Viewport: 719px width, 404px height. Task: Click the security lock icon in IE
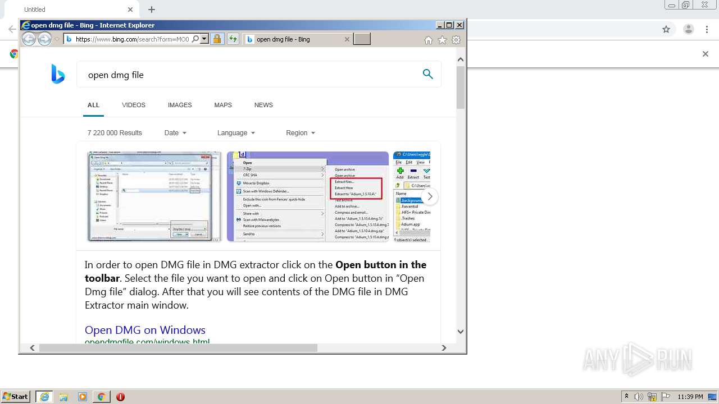(217, 39)
